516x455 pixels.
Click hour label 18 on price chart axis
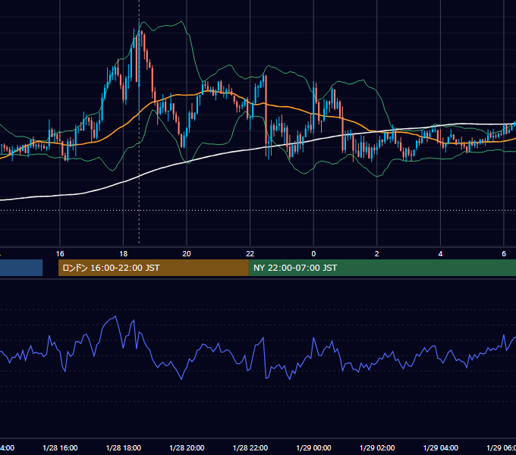click(x=124, y=254)
